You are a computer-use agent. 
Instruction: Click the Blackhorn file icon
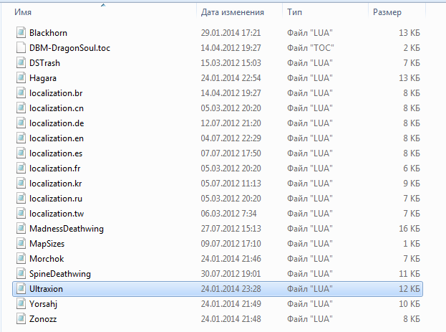(21, 33)
